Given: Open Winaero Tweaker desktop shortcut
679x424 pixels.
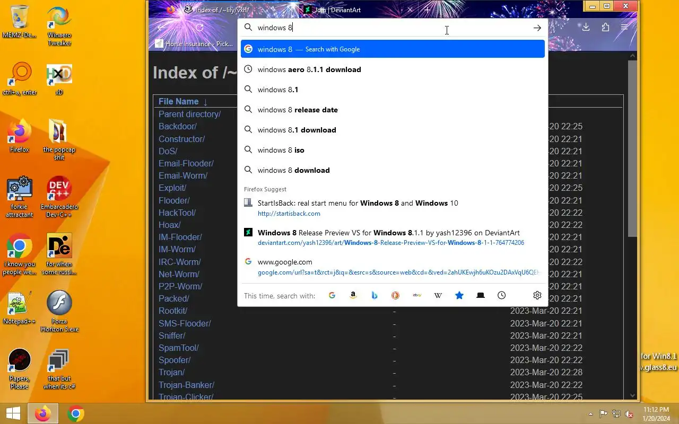Looking at the screenshot, I should pos(59,26).
